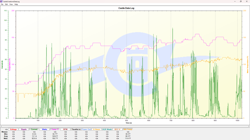Click the Castle Data Log chart title
This screenshot has height=140, width=250.
pyautogui.click(x=126, y=8)
